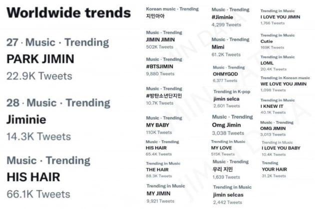Open the PARK JIMIN trend
Image resolution: width=315 pixels, height=209 pixels.
[40, 59]
